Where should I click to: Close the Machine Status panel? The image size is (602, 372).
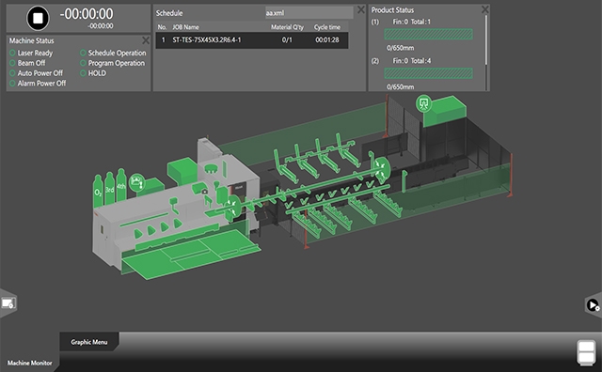146,40
